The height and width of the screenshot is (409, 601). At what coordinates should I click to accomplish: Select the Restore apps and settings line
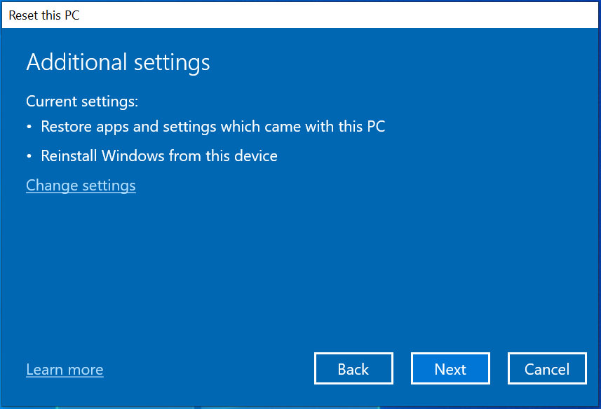coord(213,127)
